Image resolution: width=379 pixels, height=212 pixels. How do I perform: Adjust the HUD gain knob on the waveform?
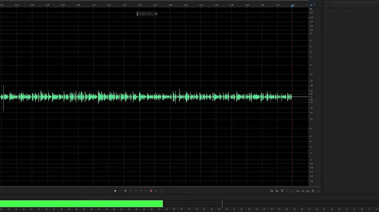click(x=143, y=14)
